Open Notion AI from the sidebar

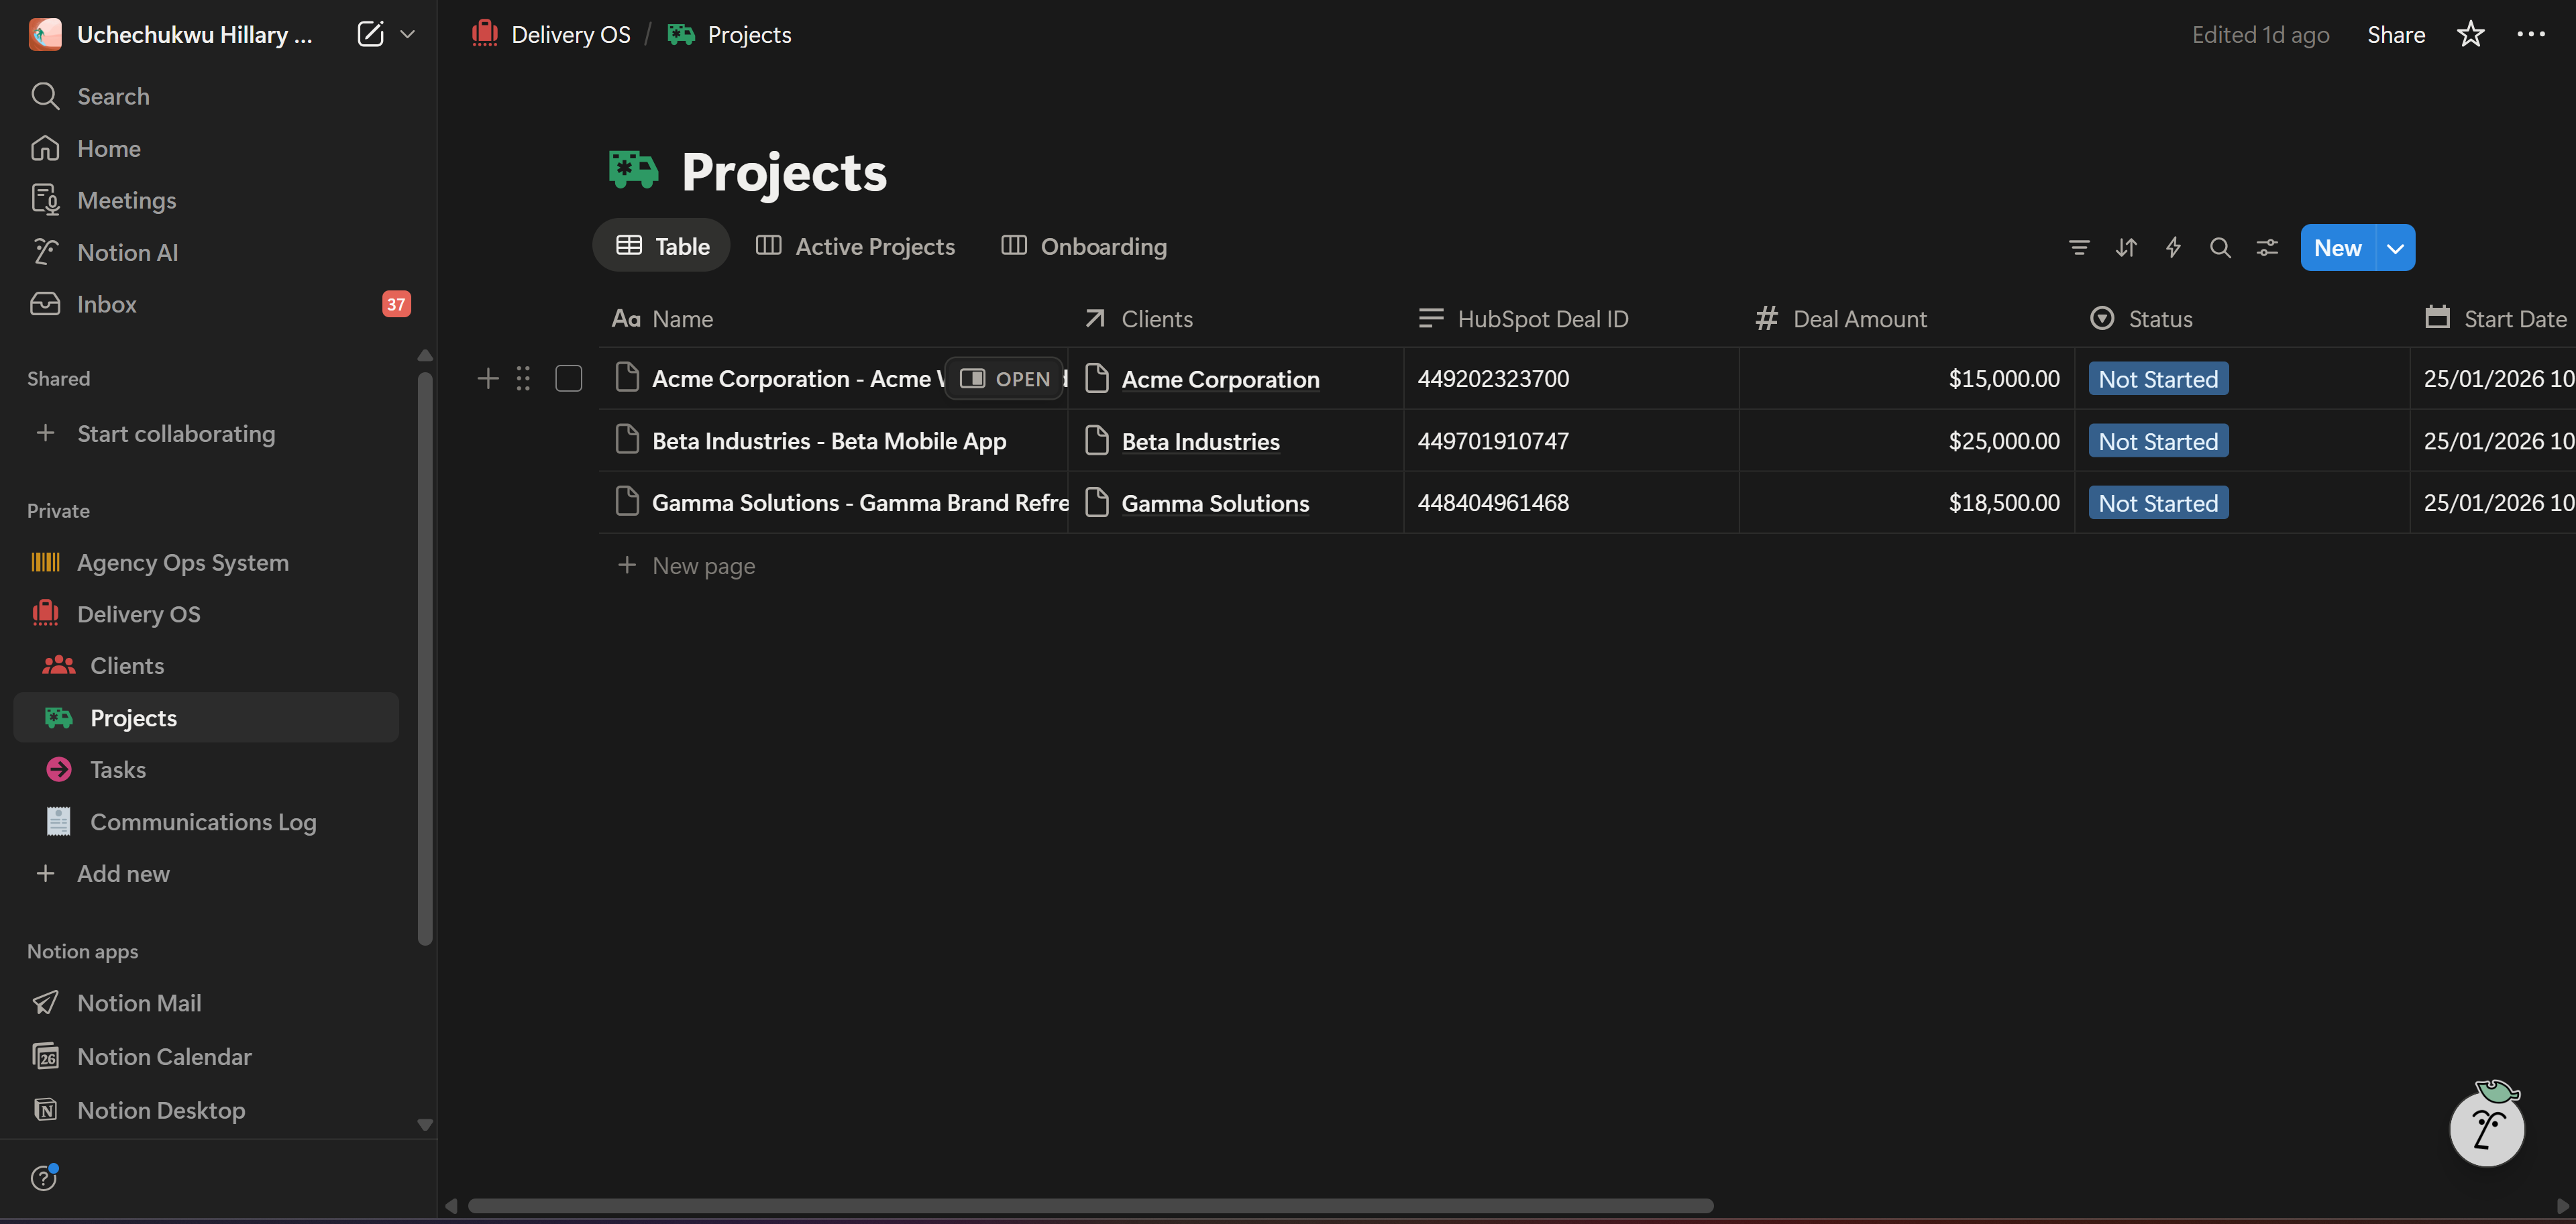click(126, 252)
